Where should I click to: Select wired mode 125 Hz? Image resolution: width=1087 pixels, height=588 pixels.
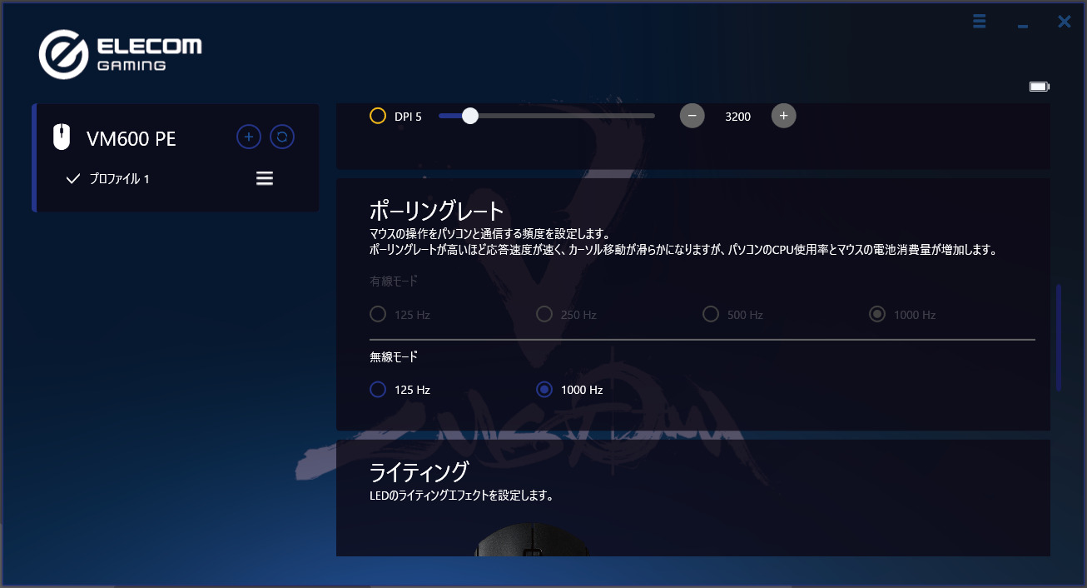click(378, 314)
